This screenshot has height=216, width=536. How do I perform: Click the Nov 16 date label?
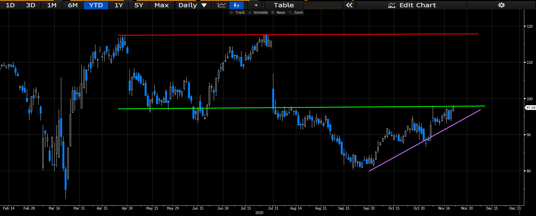(444, 208)
